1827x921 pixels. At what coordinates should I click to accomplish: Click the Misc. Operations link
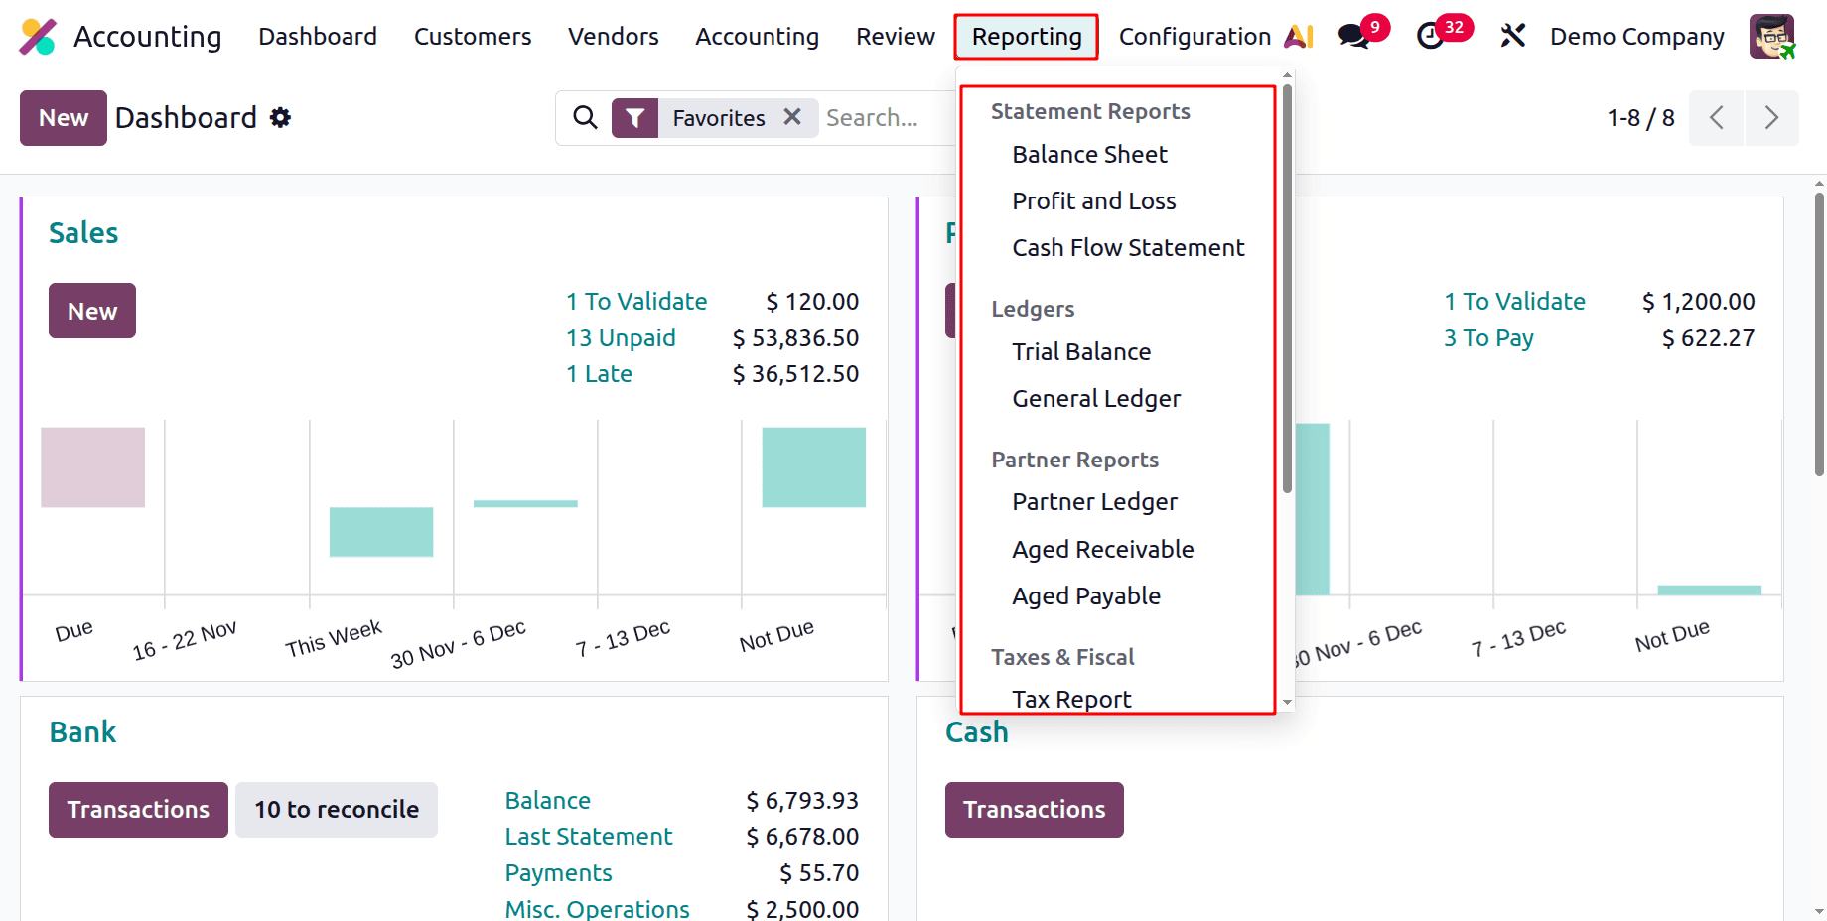point(597,909)
